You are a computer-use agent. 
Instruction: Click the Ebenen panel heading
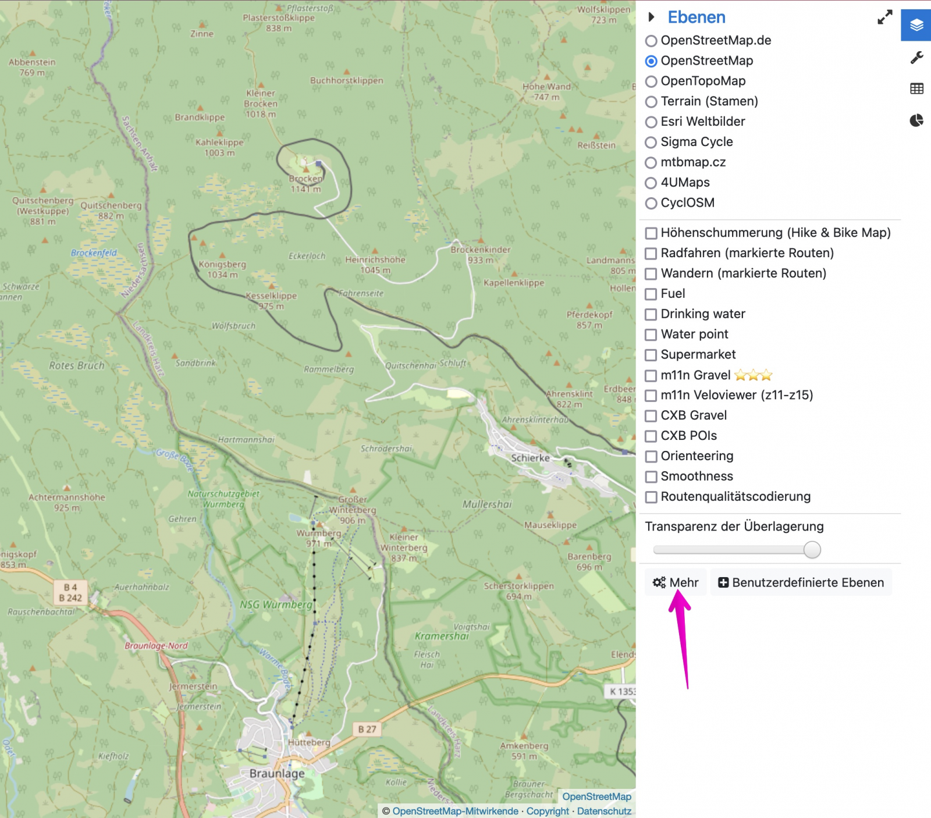click(x=696, y=17)
